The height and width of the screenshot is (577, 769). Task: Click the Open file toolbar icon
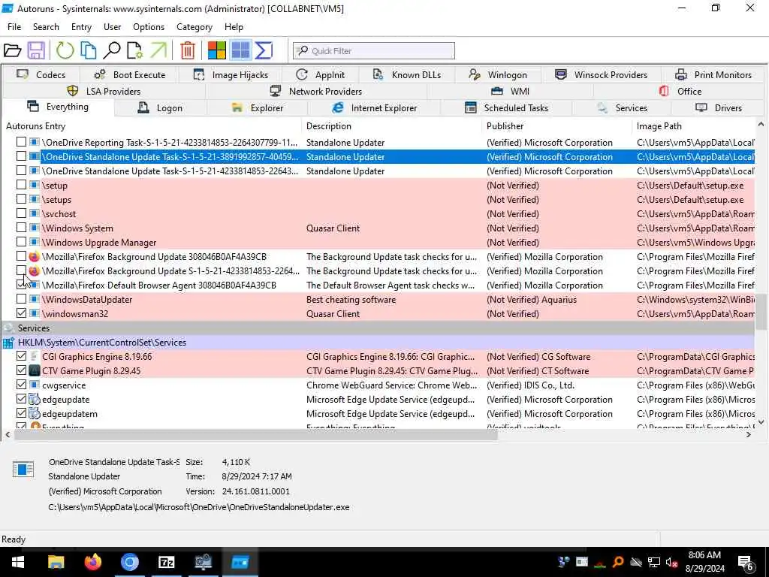click(x=12, y=50)
